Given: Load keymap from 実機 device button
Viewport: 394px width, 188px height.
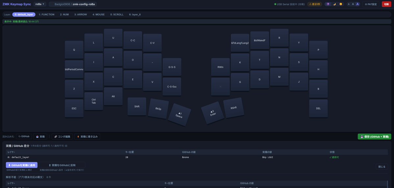Looking at the screenshot, I should tap(40, 136).
